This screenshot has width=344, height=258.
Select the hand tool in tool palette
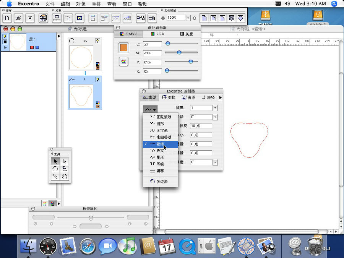[x=65, y=177]
